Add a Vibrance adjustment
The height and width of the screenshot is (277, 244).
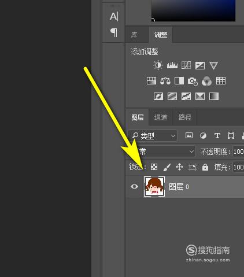[x=213, y=65]
